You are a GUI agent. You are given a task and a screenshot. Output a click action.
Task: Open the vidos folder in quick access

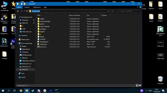click(x=24, y=29)
